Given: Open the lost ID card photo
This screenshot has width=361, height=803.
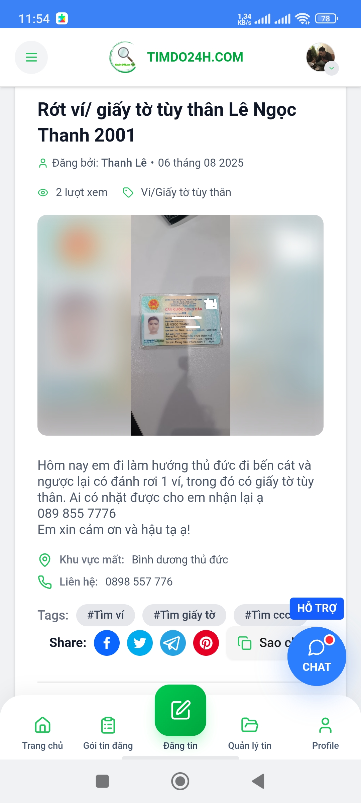Looking at the screenshot, I should tap(180, 325).
